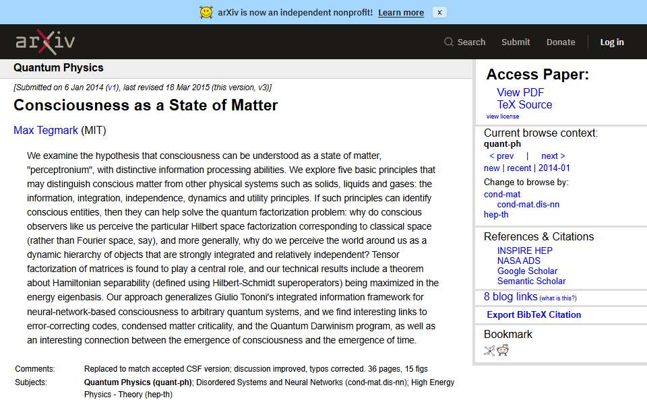Open the recent quant-ph listings
Screen dimensions: 647x404
point(519,168)
